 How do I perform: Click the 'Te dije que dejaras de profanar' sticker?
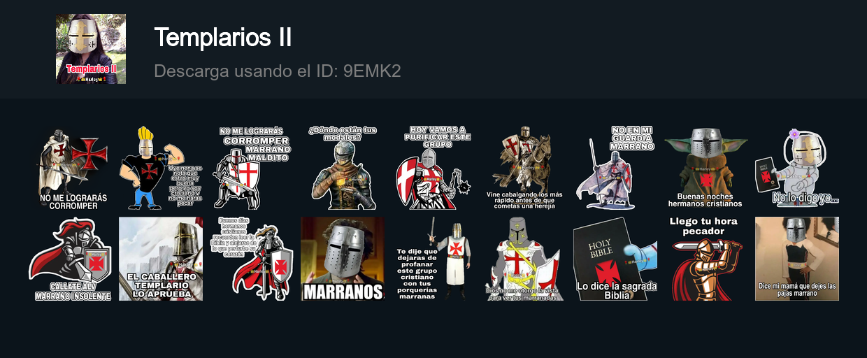pos(433,259)
